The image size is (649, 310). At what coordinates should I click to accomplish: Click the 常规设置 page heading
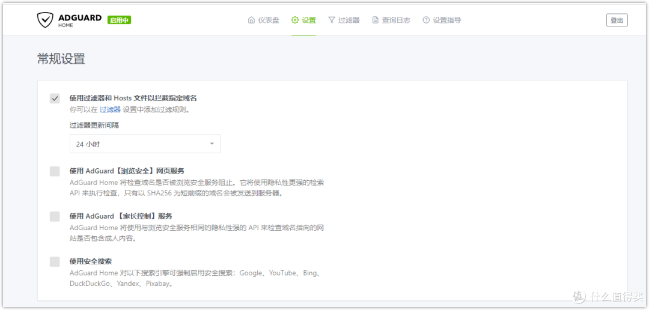(x=61, y=59)
